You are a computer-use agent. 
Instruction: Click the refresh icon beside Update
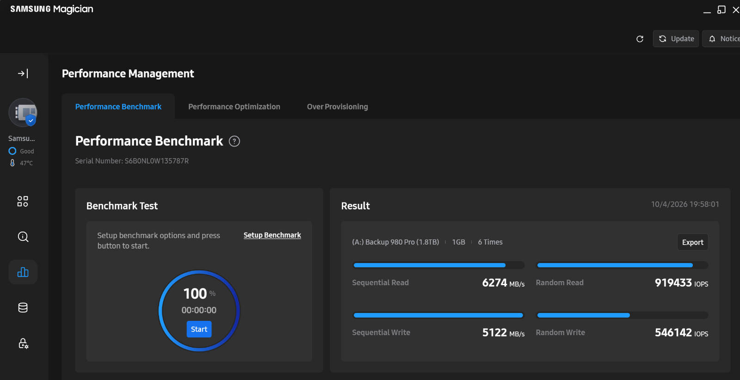640,39
